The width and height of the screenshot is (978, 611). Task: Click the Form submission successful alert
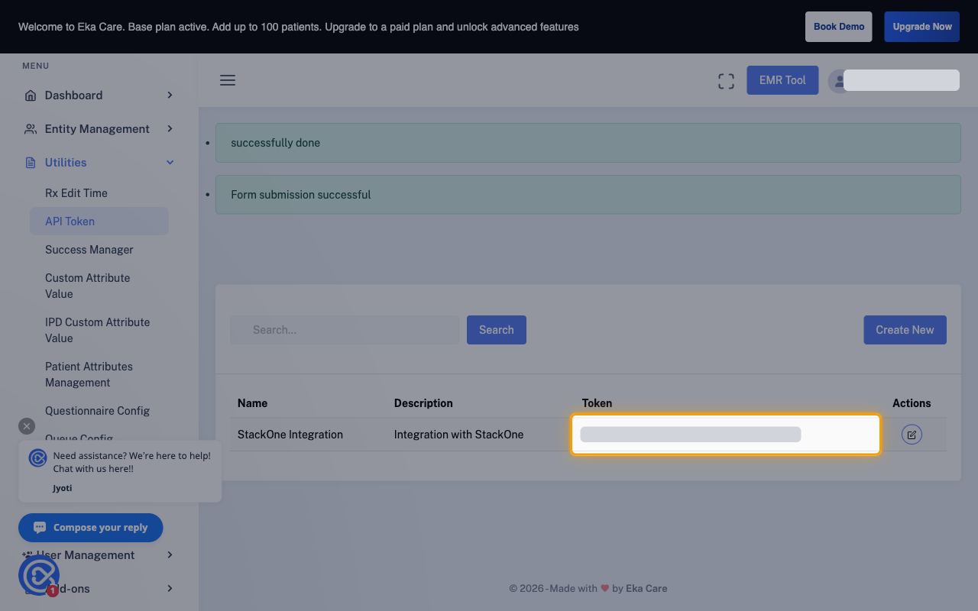[588, 195]
